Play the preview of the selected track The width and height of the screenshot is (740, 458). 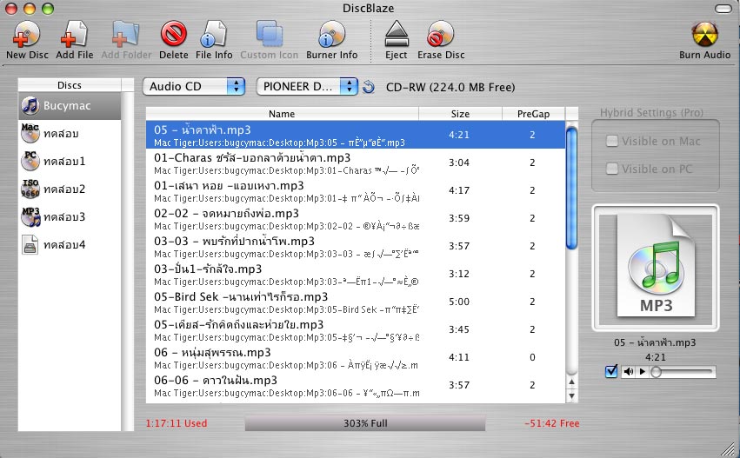click(x=642, y=372)
